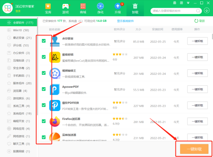Click the category sidebar scrollbar
The width and height of the screenshot is (213, 157).
click(37, 66)
